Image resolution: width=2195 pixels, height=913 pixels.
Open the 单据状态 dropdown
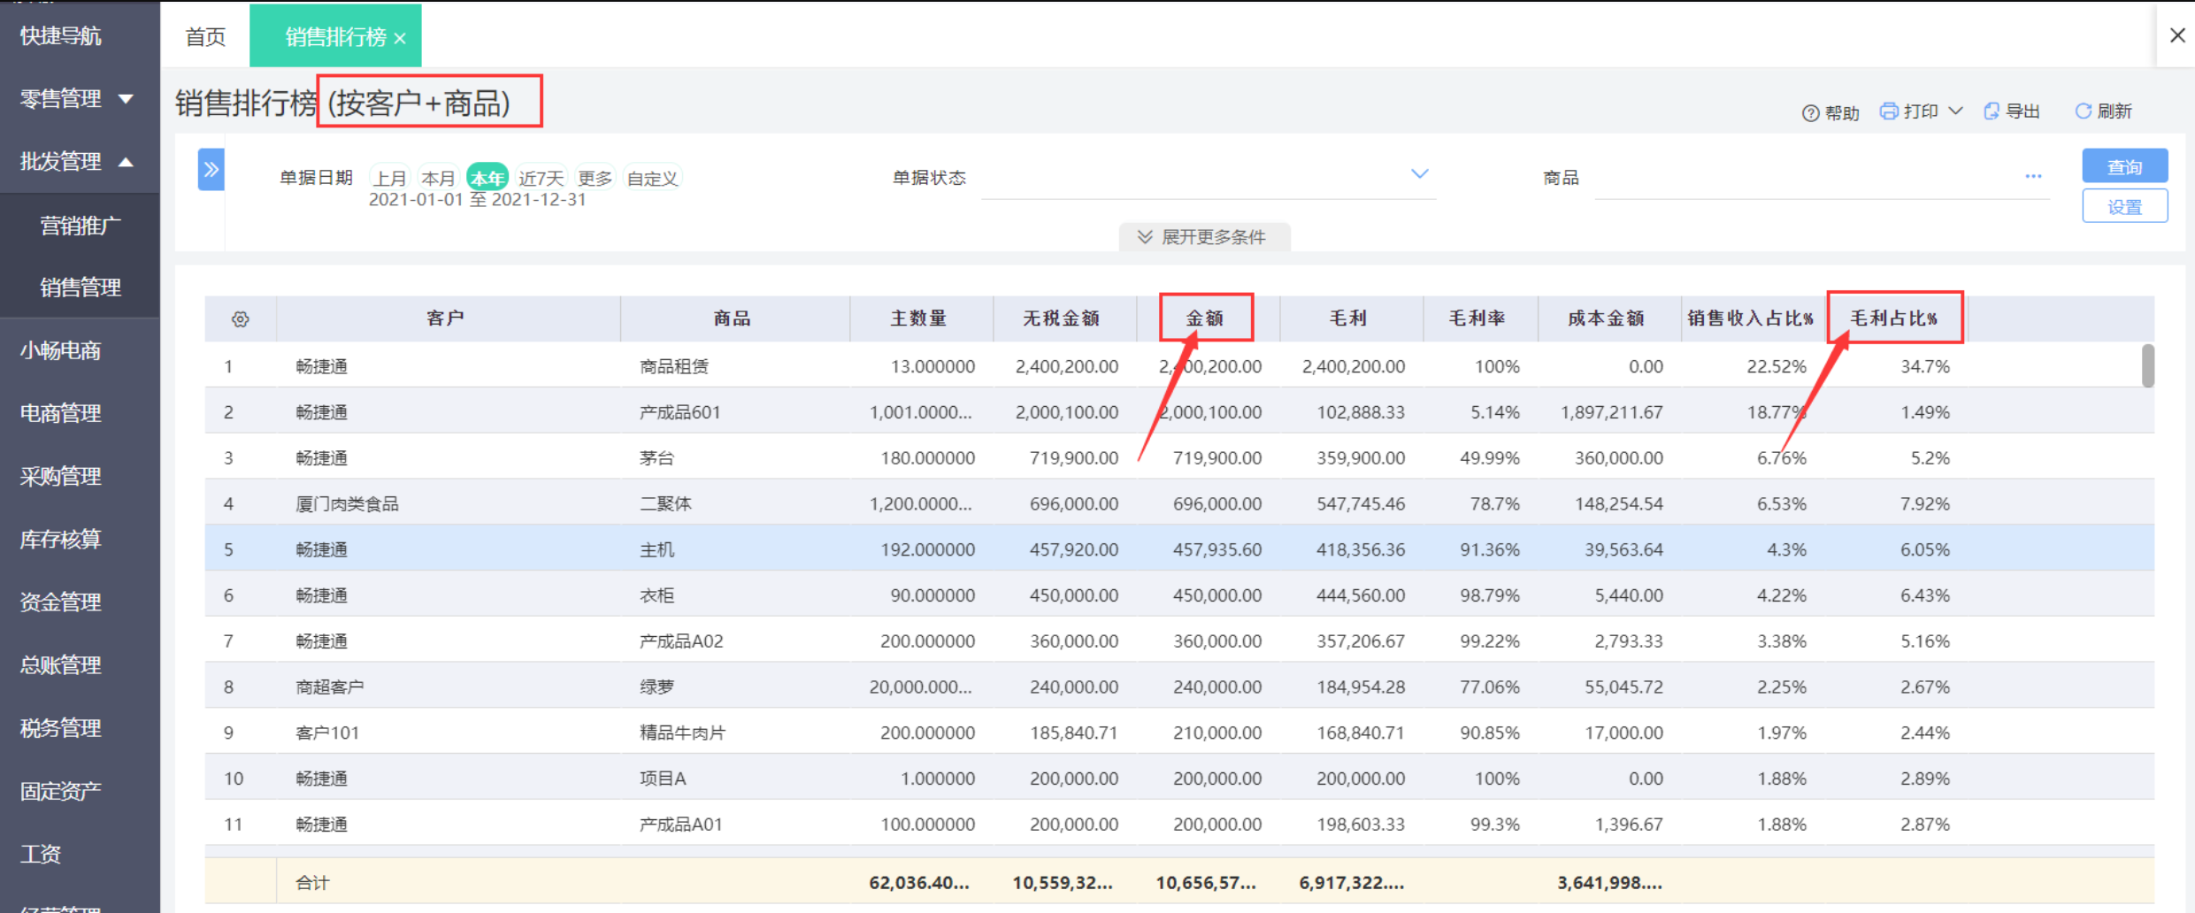tap(1419, 174)
